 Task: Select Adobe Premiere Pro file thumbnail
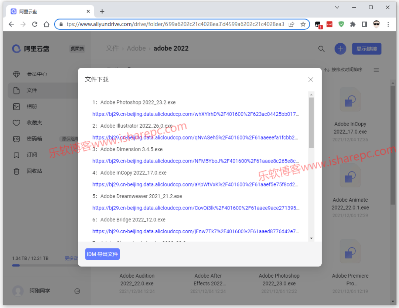(350, 251)
